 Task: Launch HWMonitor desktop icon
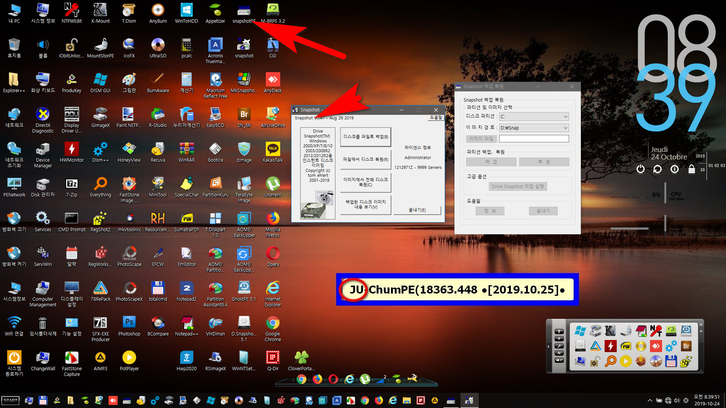71,152
